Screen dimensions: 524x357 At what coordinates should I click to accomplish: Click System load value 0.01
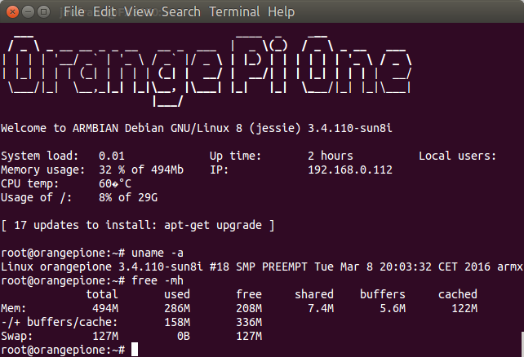(x=112, y=156)
